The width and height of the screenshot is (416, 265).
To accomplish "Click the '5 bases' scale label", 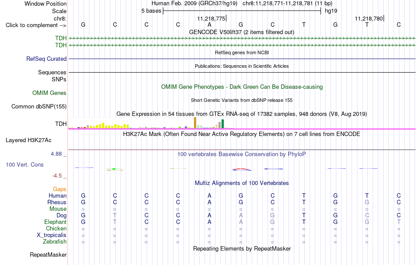I will click(x=151, y=11).
